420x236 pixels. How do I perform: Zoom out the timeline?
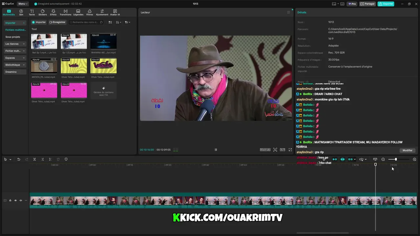383,160
